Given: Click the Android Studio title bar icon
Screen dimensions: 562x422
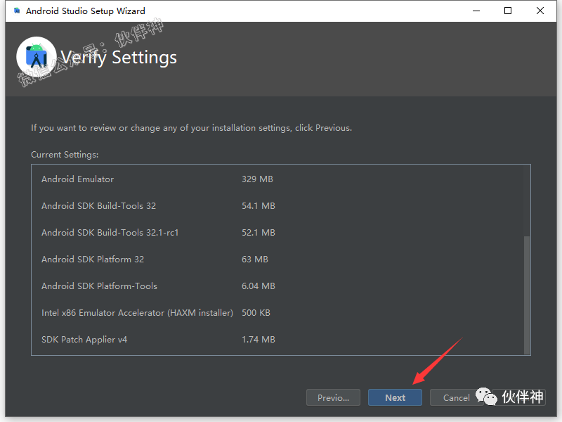Looking at the screenshot, I should pyautogui.click(x=17, y=11).
